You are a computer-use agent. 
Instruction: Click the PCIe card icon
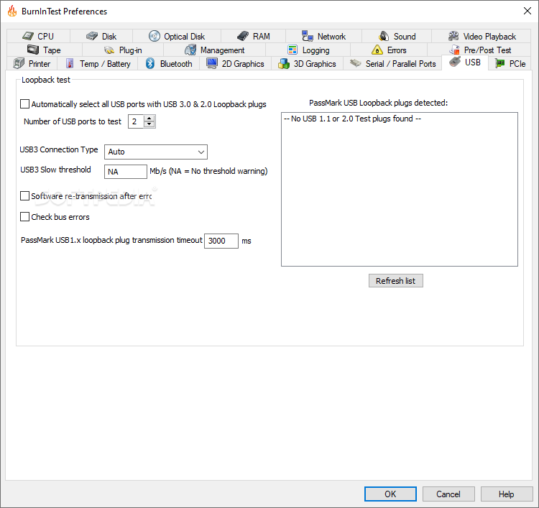(x=499, y=63)
